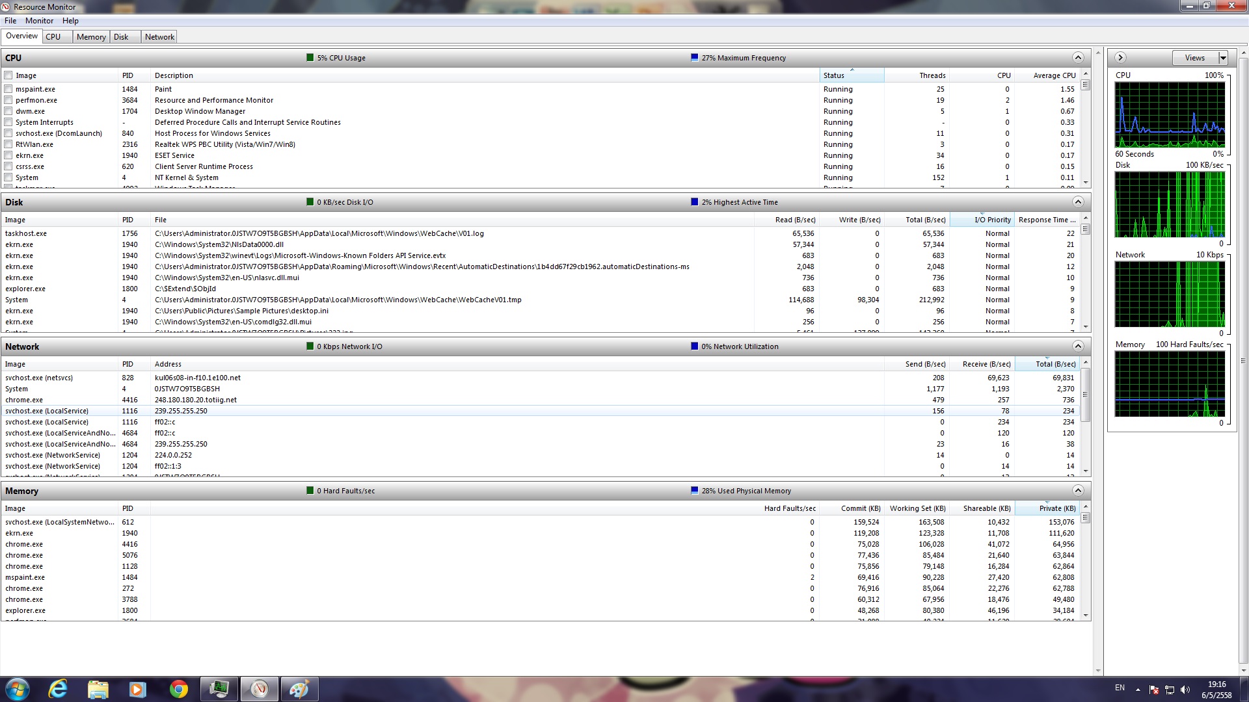Tick the perfmon.exe process checkbox
1249x702 pixels.
pos(8,100)
